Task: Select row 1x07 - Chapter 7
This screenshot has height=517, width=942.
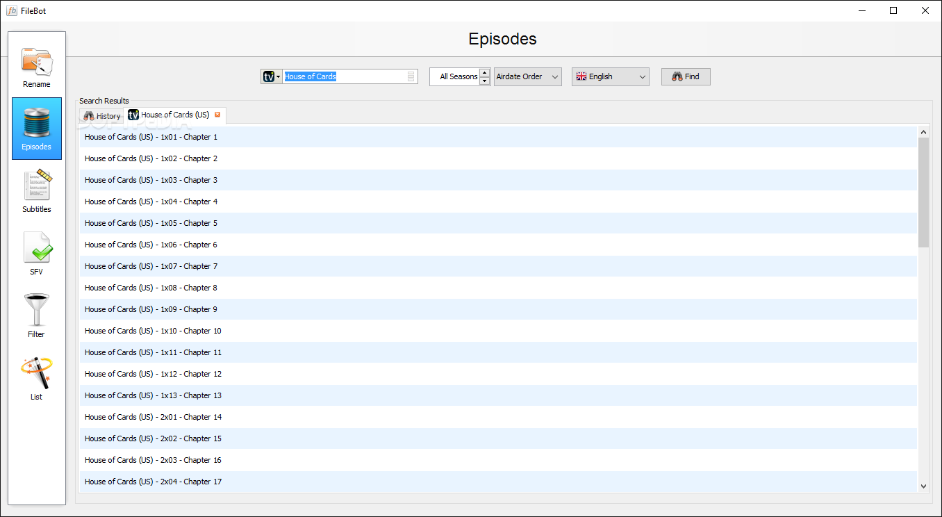Action: point(499,266)
